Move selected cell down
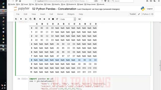 [44, 19]
